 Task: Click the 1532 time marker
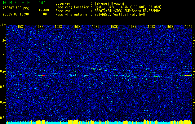pos(40,26)
